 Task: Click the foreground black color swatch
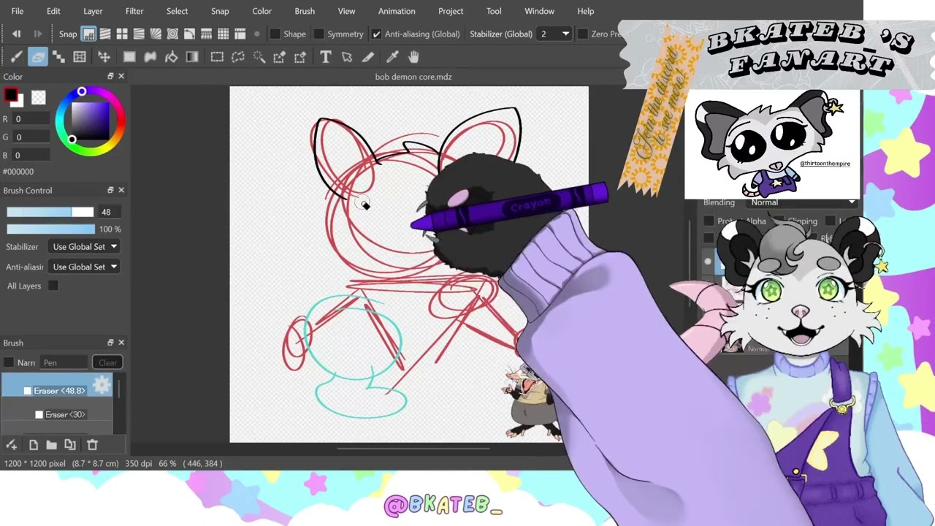(10, 96)
